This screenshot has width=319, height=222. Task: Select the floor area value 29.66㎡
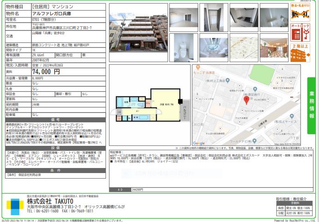point(38,55)
